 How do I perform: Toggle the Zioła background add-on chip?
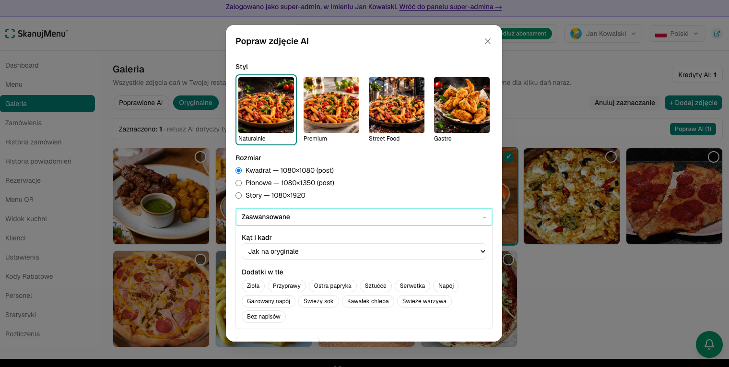[x=253, y=286]
